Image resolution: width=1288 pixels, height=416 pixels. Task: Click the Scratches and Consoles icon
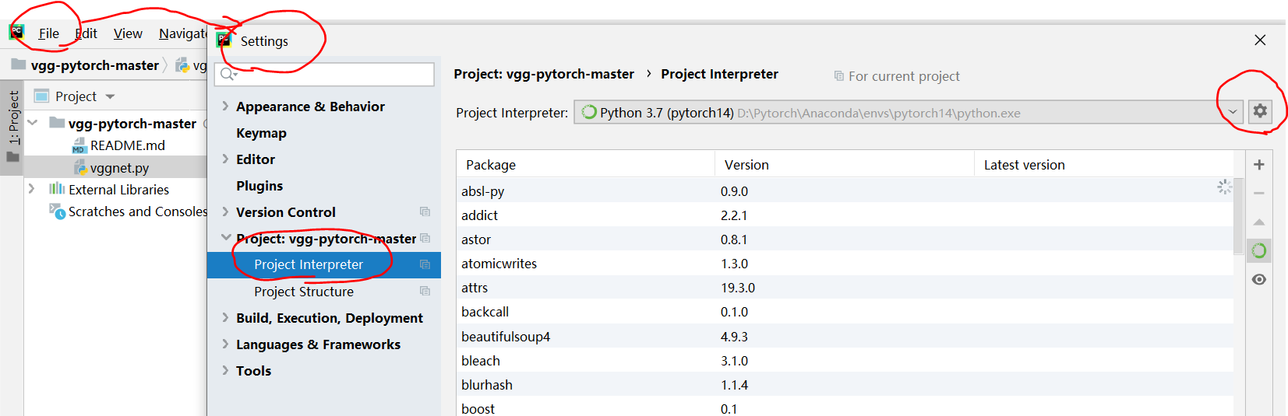pos(58,211)
